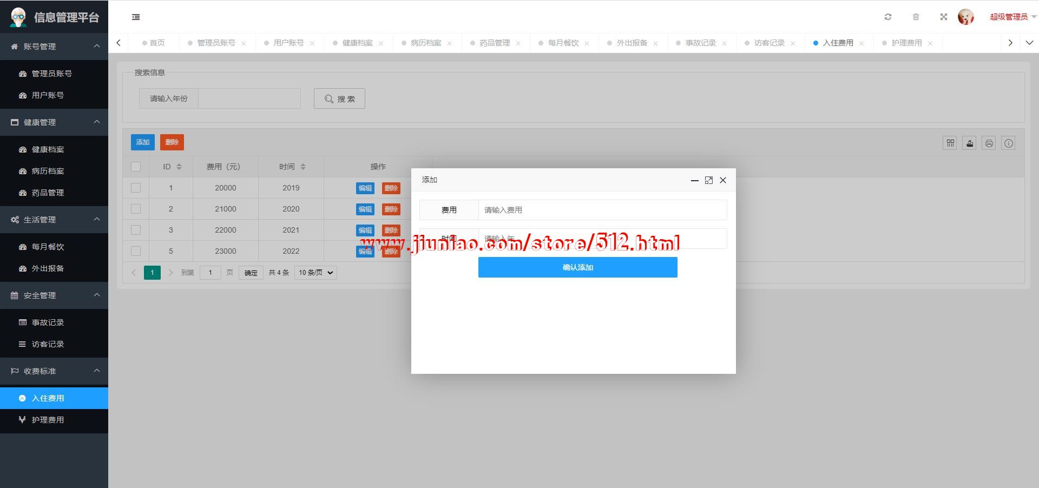Check the row with ID 3
The width and height of the screenshot is (1039, 488).
[136, 230]
